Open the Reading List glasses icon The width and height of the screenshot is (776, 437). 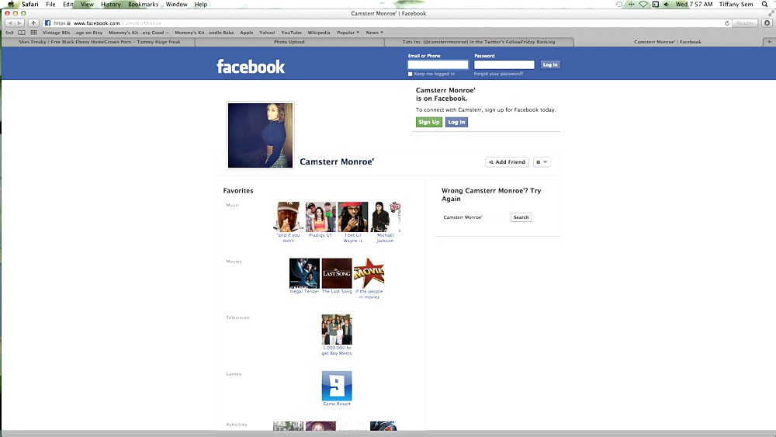point(9,33)
